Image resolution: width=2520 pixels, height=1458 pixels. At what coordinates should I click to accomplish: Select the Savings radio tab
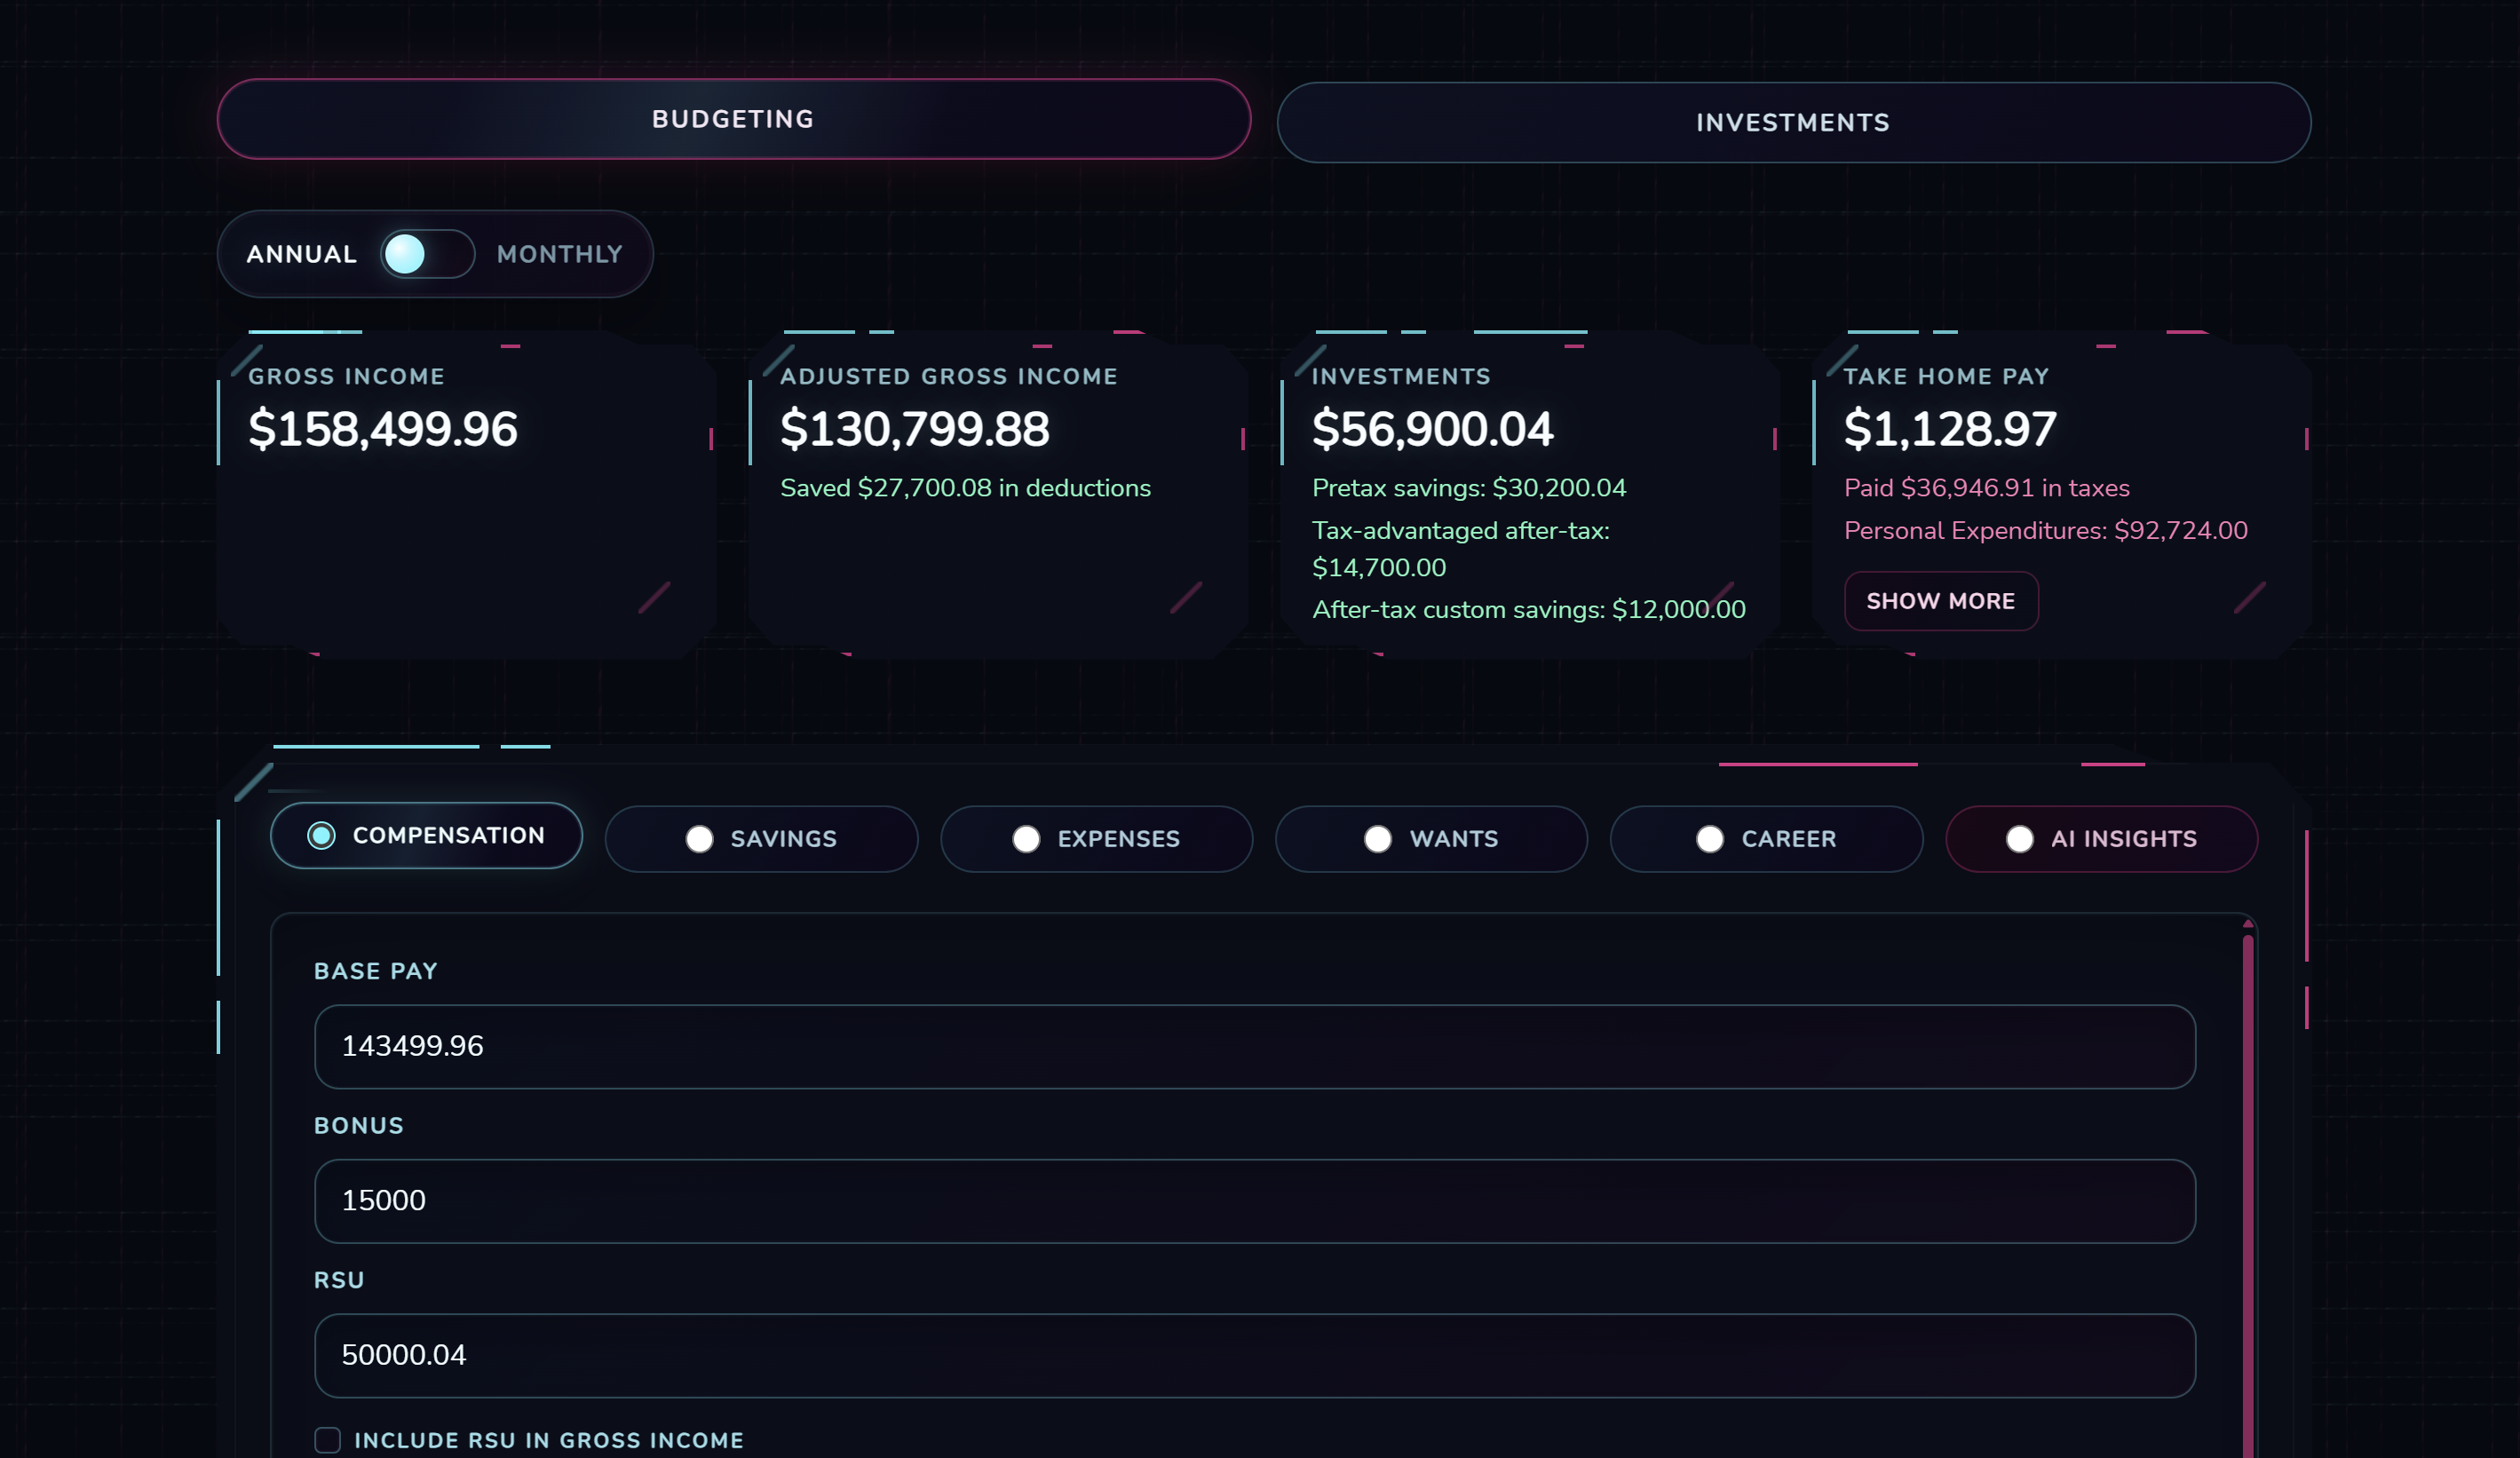[x=761, y=839]
